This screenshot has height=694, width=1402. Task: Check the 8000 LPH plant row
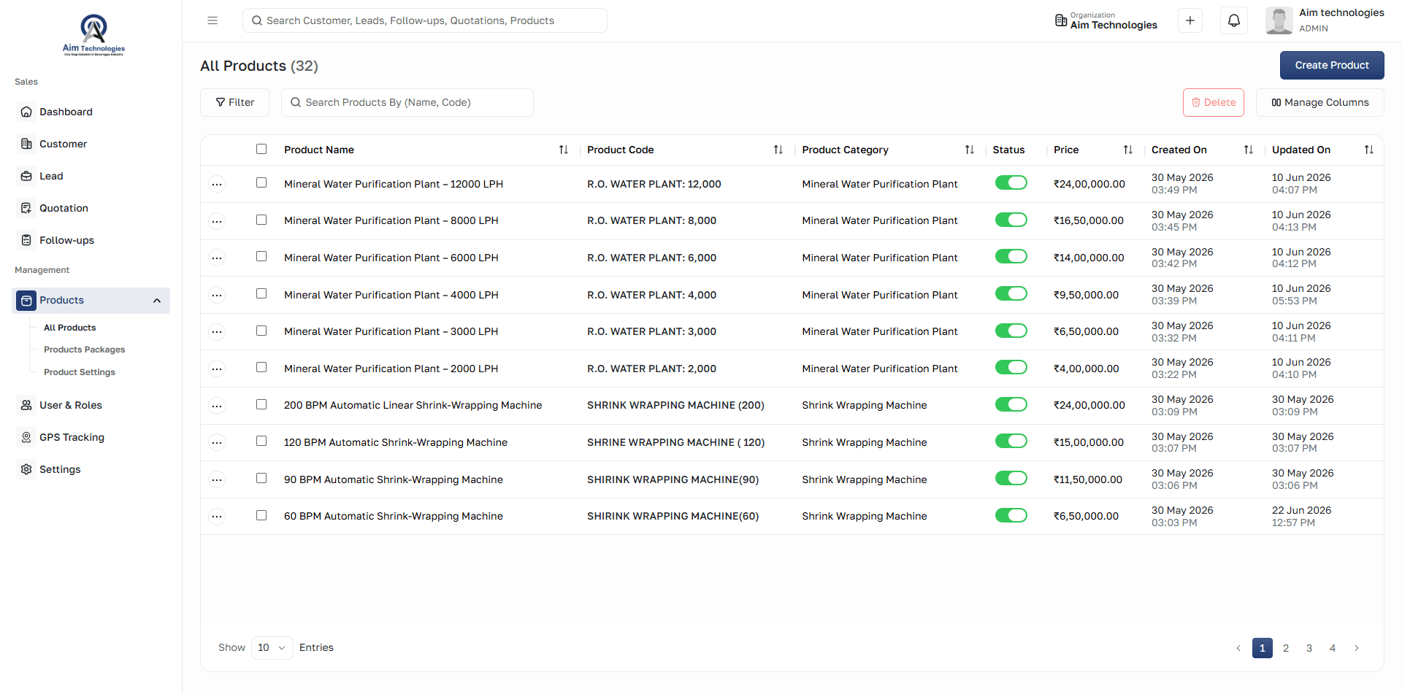tap(261, 220)
